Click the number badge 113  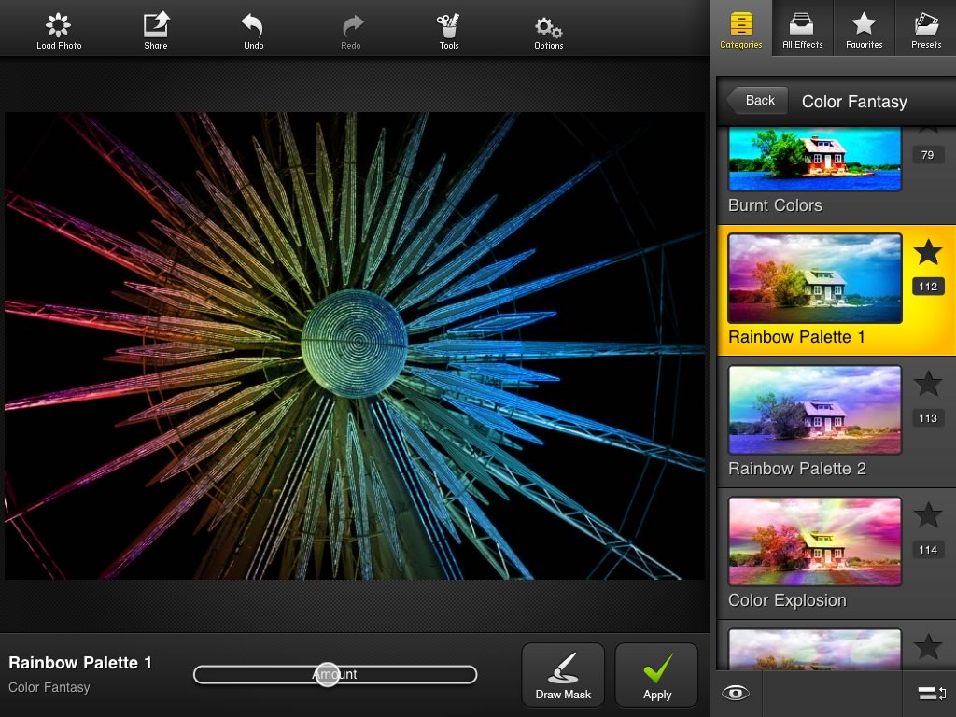coord(927,418)
